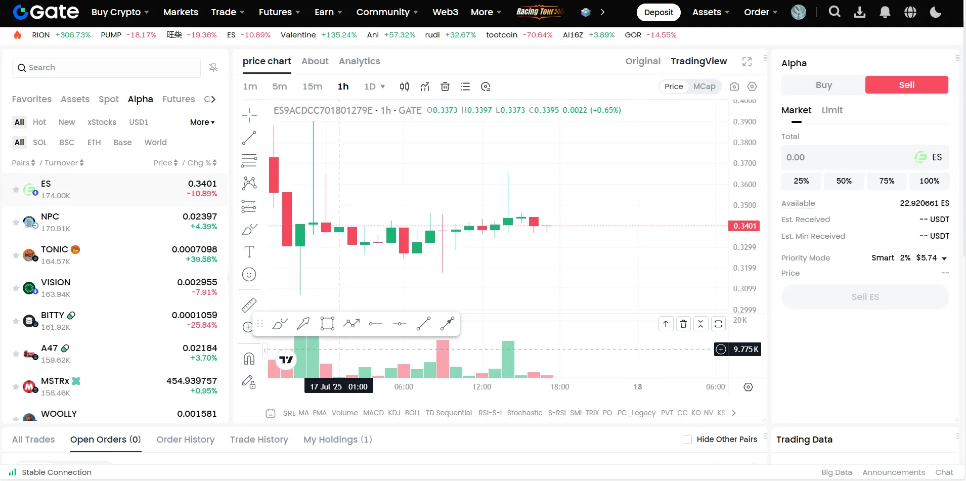Delete the volume pane
Image resolution: width=966 pixels, height=481 pixels.
683,324
